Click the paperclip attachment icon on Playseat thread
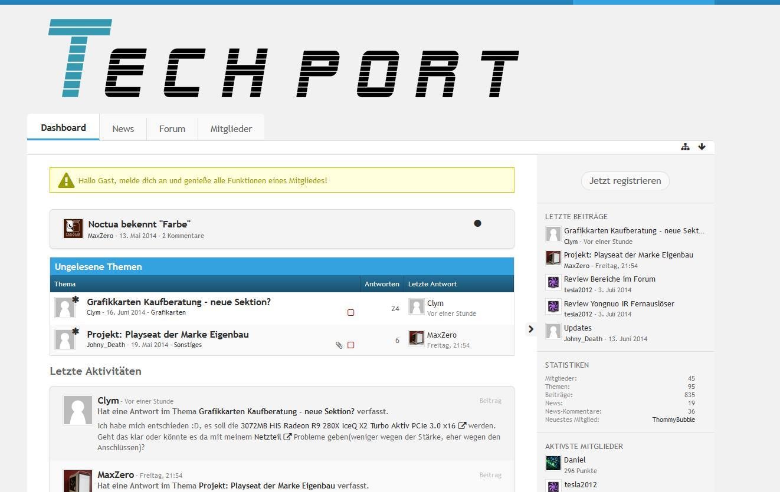This screenshot has width=780, height=492. 339,345
